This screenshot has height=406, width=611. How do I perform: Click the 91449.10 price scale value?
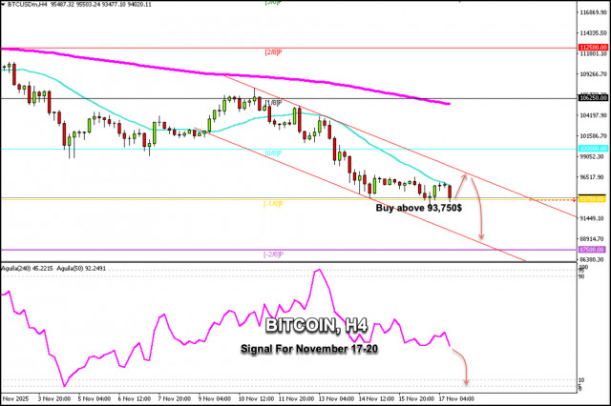(592, 218)
